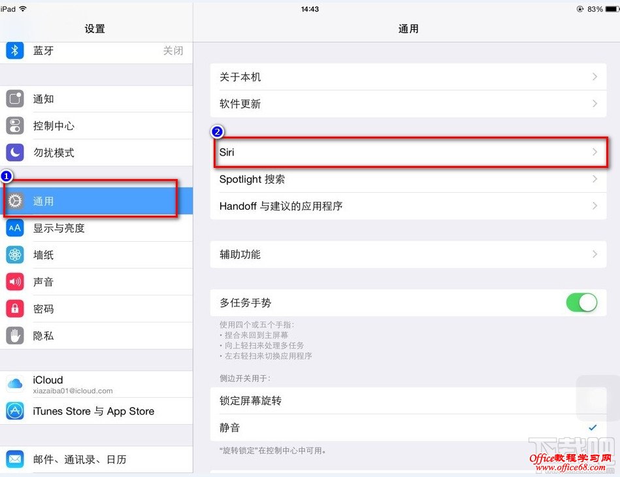Select the highlighted 通用 sidebar item

tap(97, 201)
